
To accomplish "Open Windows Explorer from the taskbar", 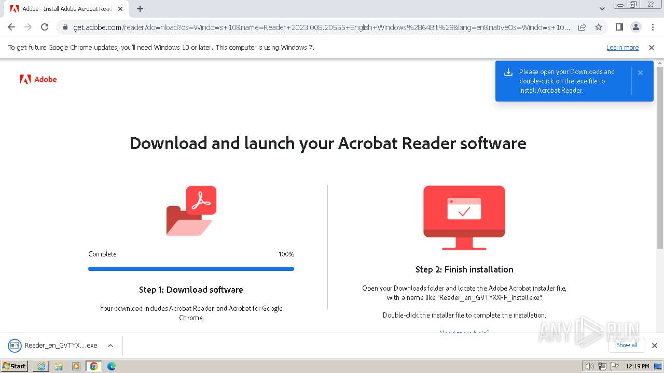I will [59, 366].
